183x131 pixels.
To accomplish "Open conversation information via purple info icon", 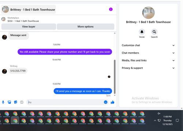I will pos(111,9).
